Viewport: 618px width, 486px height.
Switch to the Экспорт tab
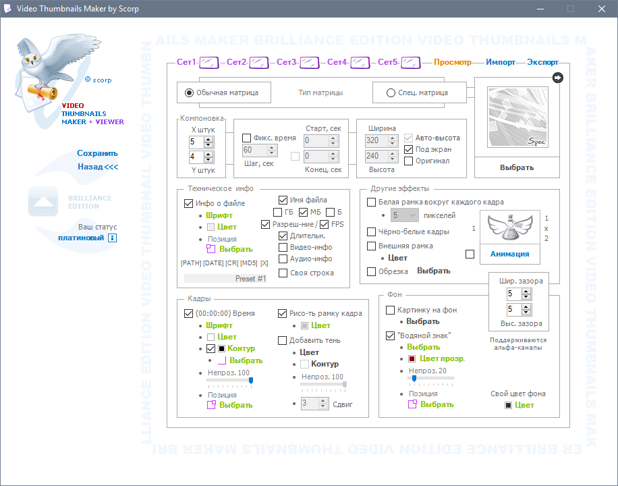coord(542,62)
